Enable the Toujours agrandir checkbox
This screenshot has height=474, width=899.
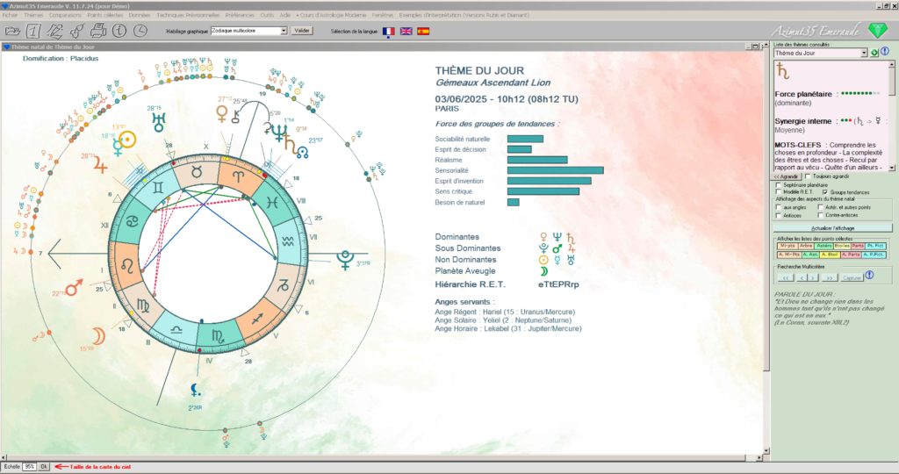coord(808,176)
